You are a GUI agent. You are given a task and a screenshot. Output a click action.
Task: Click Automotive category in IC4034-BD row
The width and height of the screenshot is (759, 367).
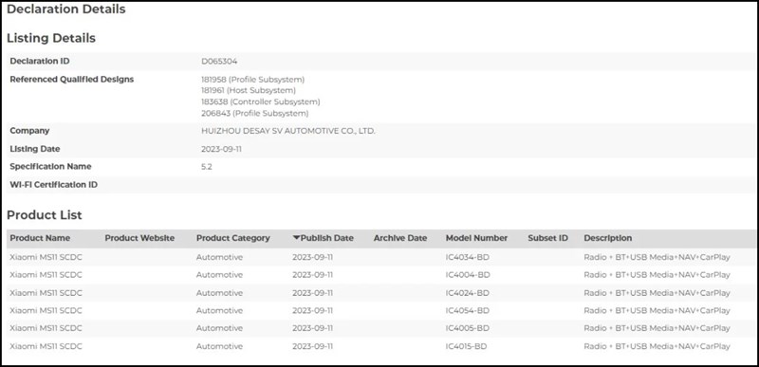219,257
